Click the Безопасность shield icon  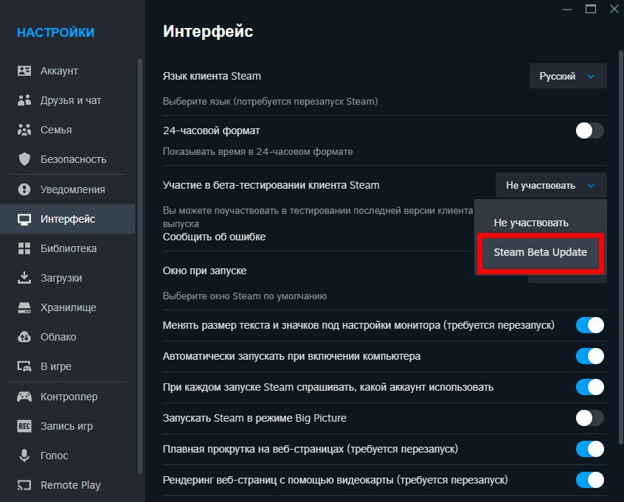[x=24, y=159]
